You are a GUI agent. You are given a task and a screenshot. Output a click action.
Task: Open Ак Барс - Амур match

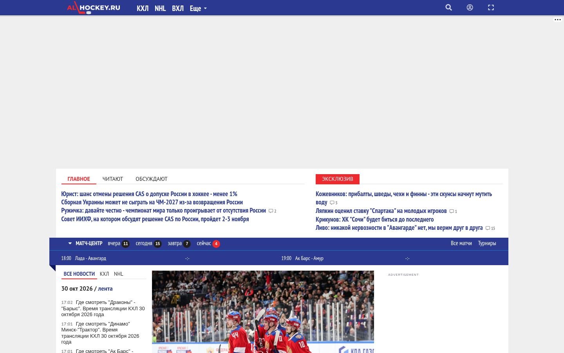[x=309, y=258]
